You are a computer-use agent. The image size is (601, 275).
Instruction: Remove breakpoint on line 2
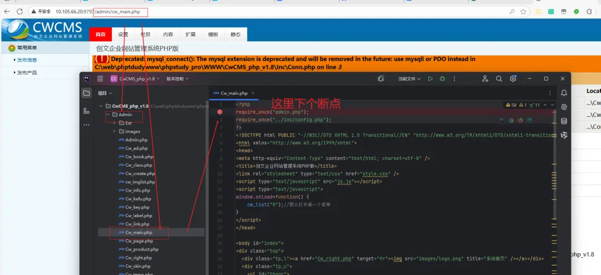(220, 112)
